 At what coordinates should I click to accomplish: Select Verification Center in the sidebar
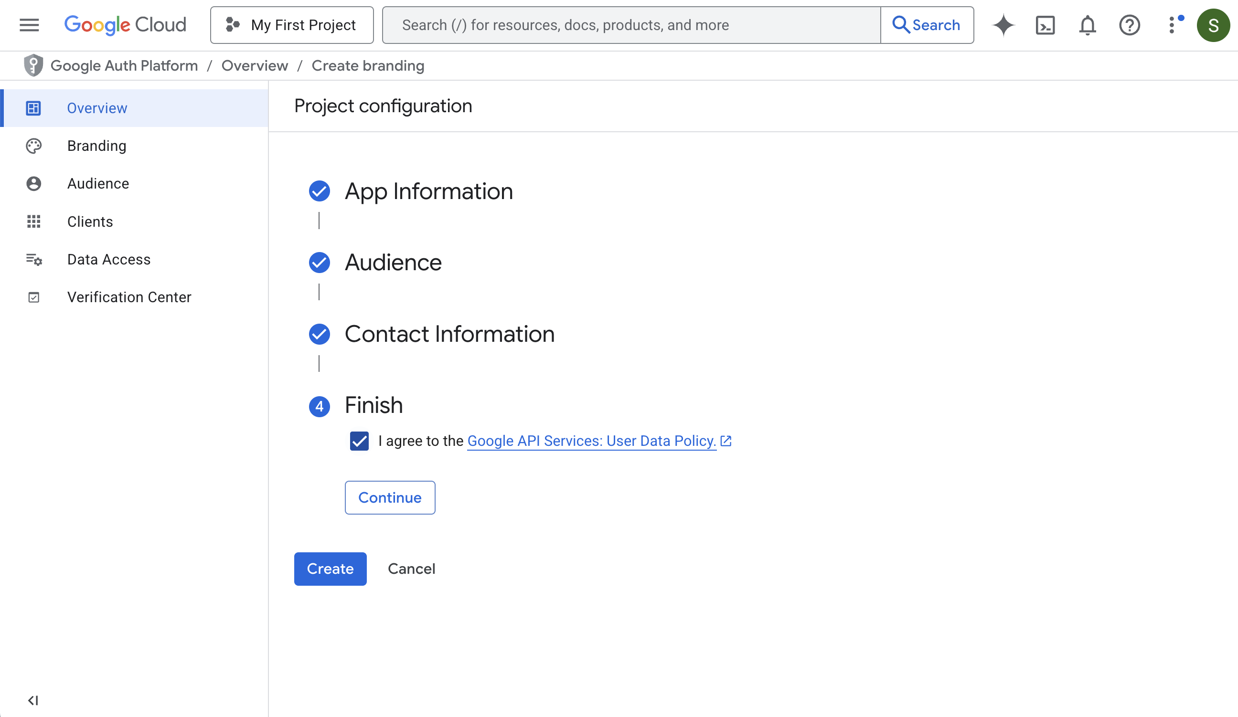pyautogui.click(x=128, y=297)
